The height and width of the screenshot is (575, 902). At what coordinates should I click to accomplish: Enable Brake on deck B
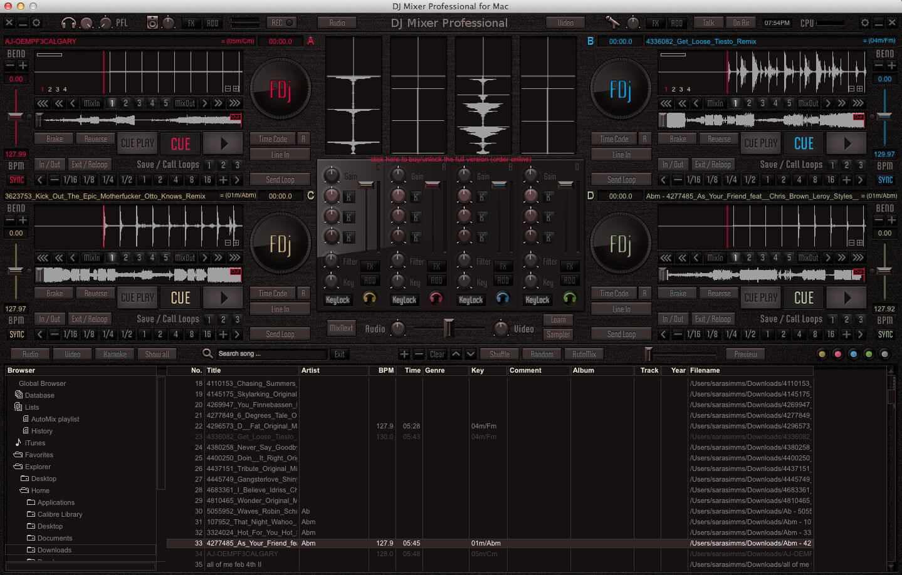[x=678, y=139]
